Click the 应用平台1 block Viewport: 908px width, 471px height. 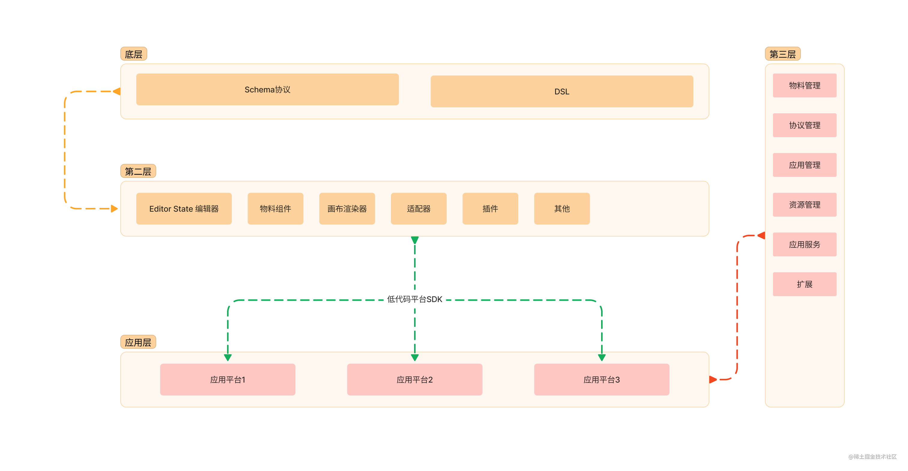point(227,379)
